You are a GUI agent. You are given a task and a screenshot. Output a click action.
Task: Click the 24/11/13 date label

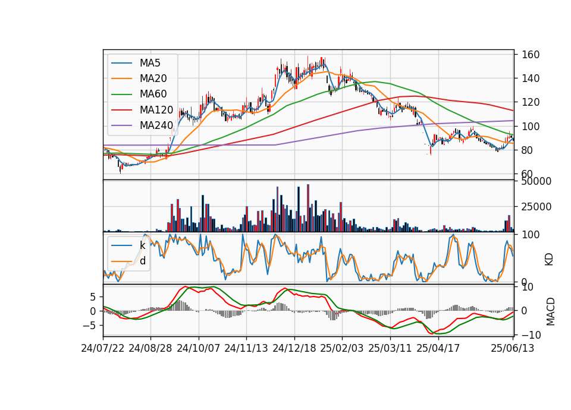(246, 348)
